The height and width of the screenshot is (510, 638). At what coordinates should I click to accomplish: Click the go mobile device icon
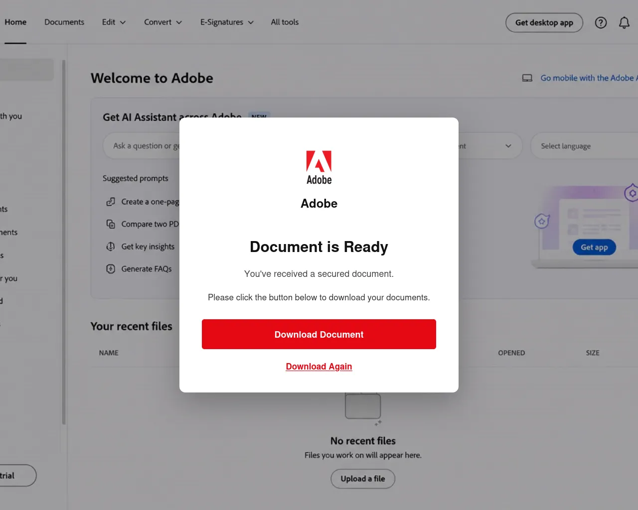[x=527, y=78]
